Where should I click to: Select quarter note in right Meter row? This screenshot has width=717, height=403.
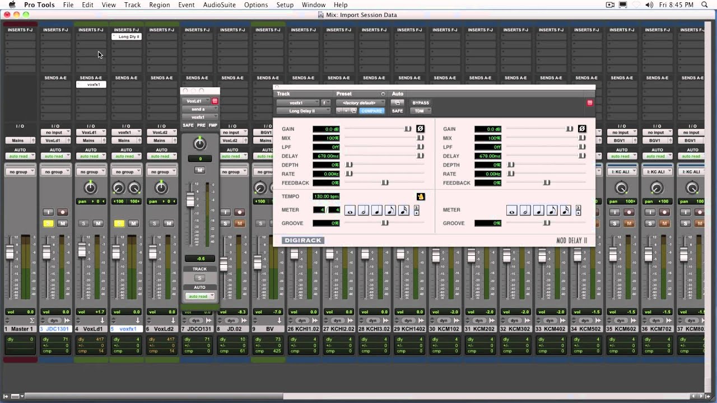pyautogui.click(x=538, y=210)
